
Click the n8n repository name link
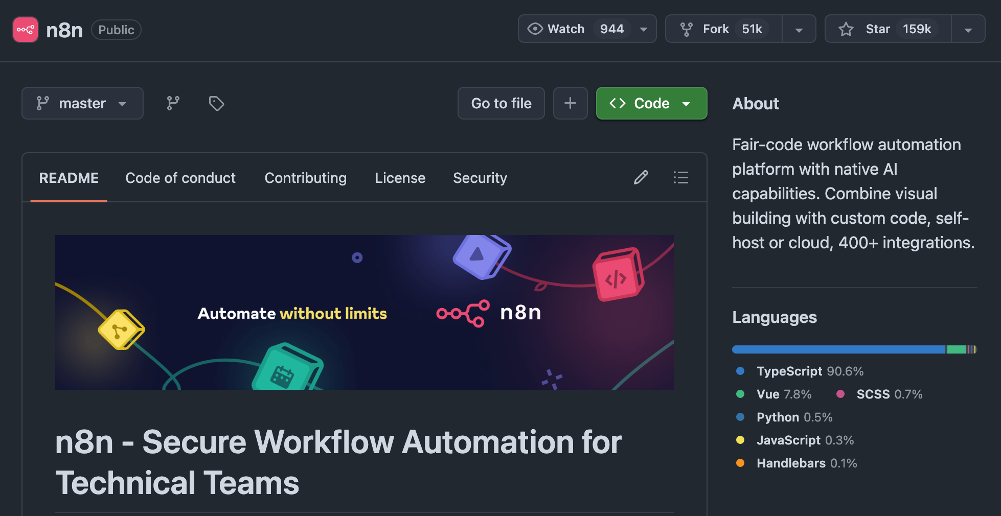tap(64, 30)
